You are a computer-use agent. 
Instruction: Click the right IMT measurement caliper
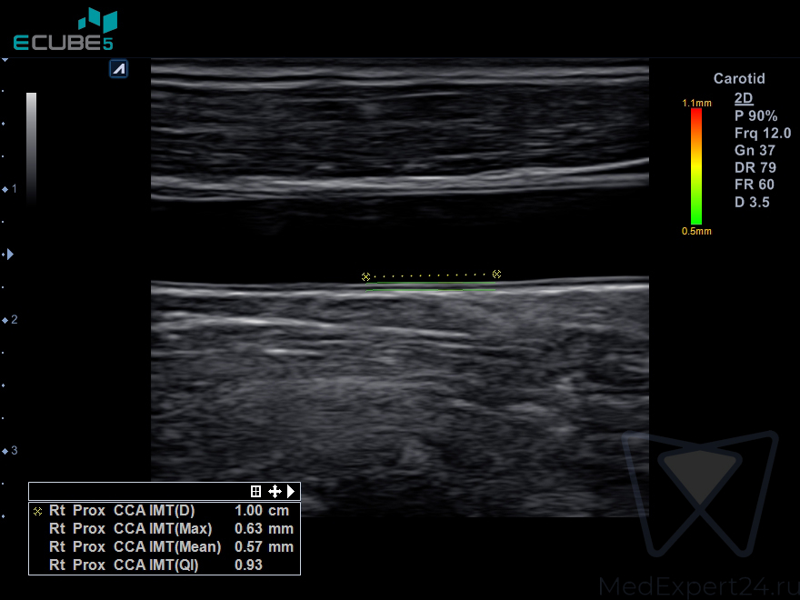coord(496,274)
